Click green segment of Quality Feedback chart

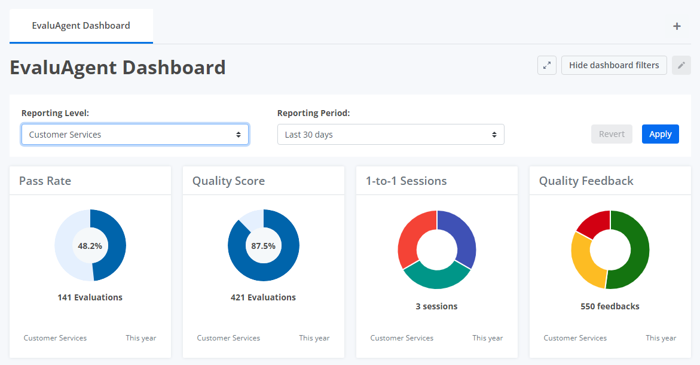point(639,250)
